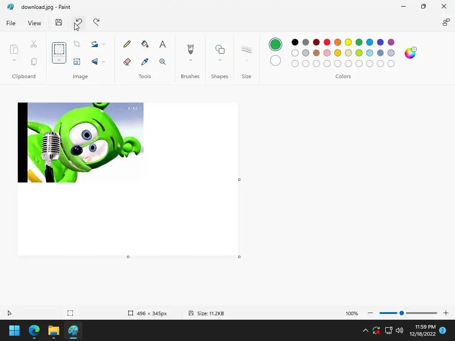
Task: Open the notification badge showing 2
Action: click(443, 330)
